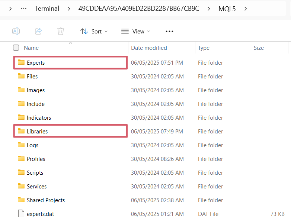
Task: Click the Include folder name
Action: (x=36, y=104)
